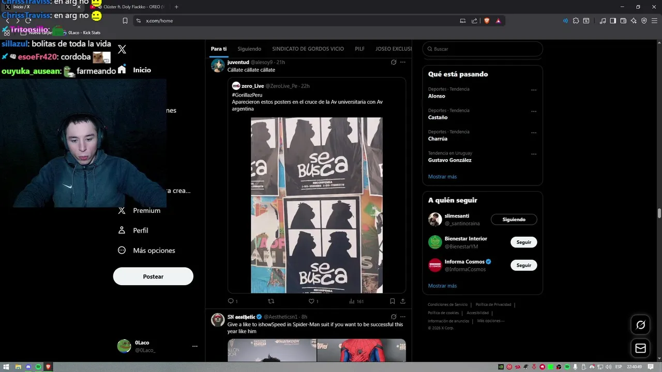Toggle Siguiendo button for slimesanti
The width and height of the screenshot is (662, 372).
[514, 220]
